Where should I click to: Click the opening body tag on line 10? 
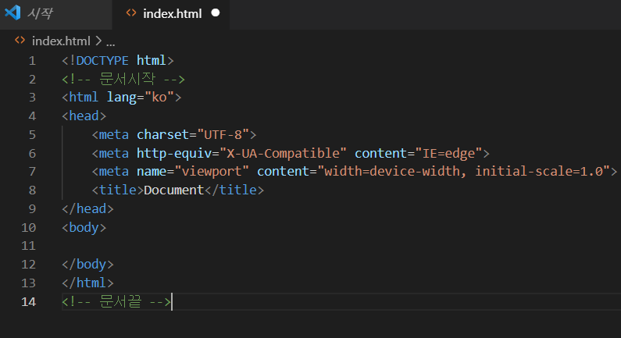(84, 228)
